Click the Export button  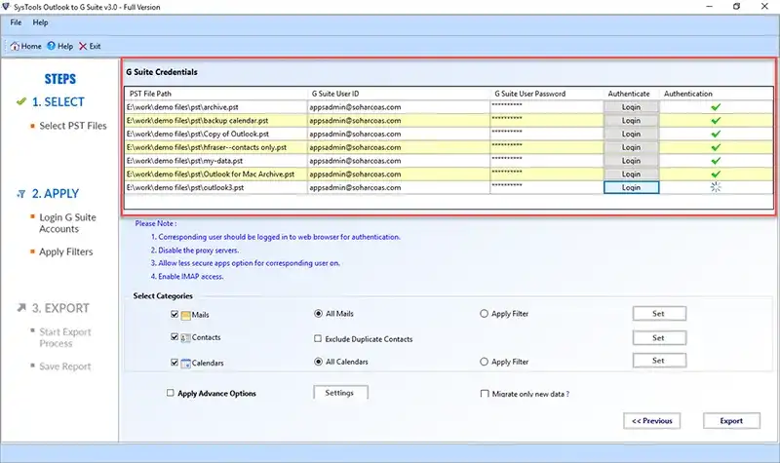[x=731, y=421]
